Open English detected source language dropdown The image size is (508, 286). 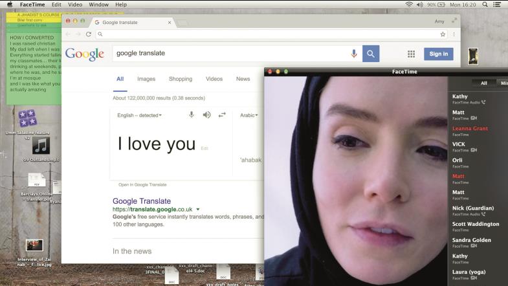(139, 115)
